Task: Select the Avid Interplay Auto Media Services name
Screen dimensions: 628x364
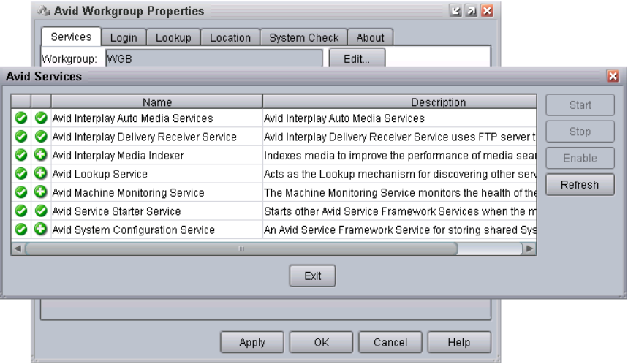Action: click(x=132, y=118)
